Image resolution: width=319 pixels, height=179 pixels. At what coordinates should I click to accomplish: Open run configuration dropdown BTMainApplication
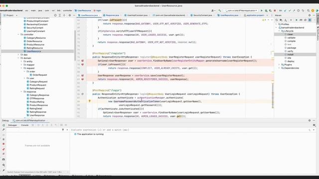tap(241, 10)
